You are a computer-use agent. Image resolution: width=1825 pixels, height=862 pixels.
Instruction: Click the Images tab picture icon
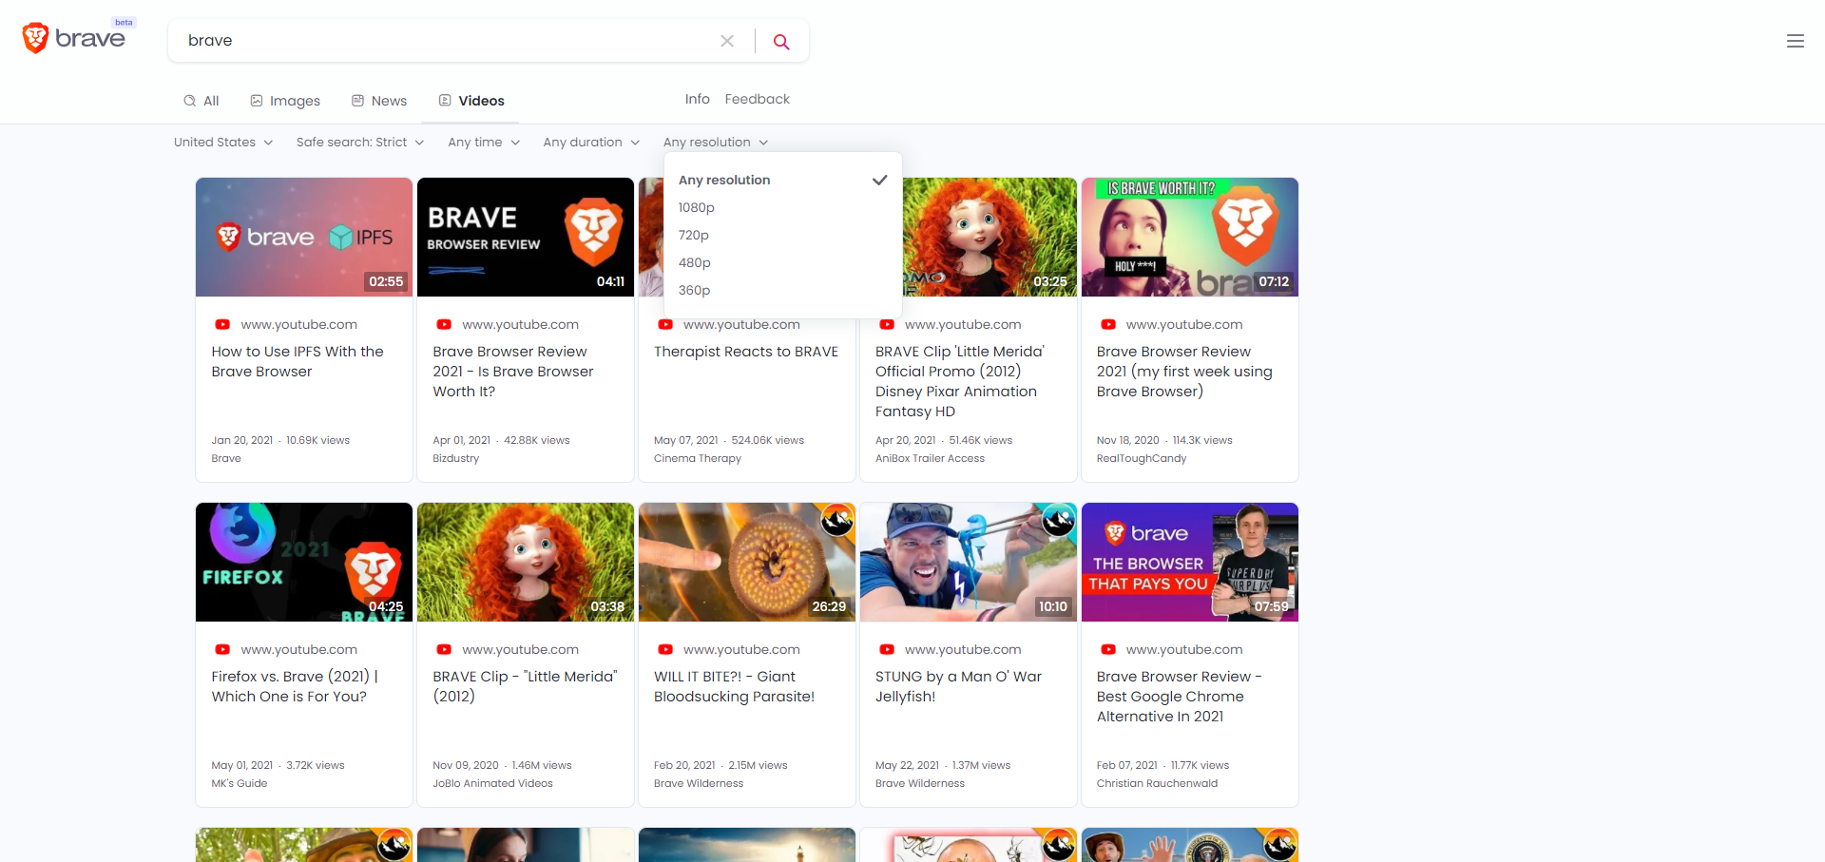(x=257, y=101)
